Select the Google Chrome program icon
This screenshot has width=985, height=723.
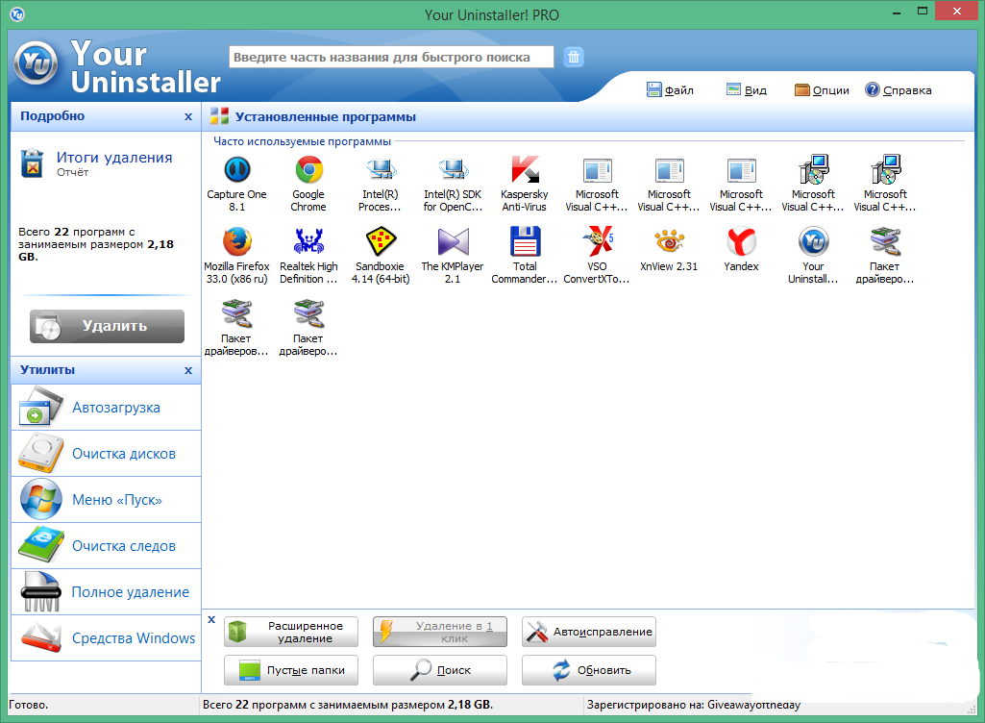(x=308, y=170)
